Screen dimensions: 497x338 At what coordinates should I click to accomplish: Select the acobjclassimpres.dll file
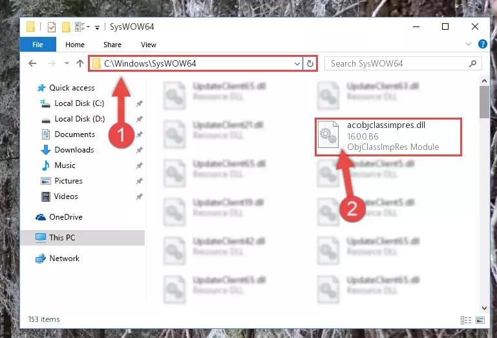click(x=388, y=136)
